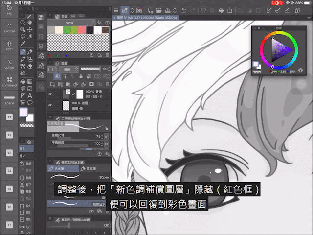Adjust opacity 100 stepper in tool property
Screen dimensions: 313x235
102,144
